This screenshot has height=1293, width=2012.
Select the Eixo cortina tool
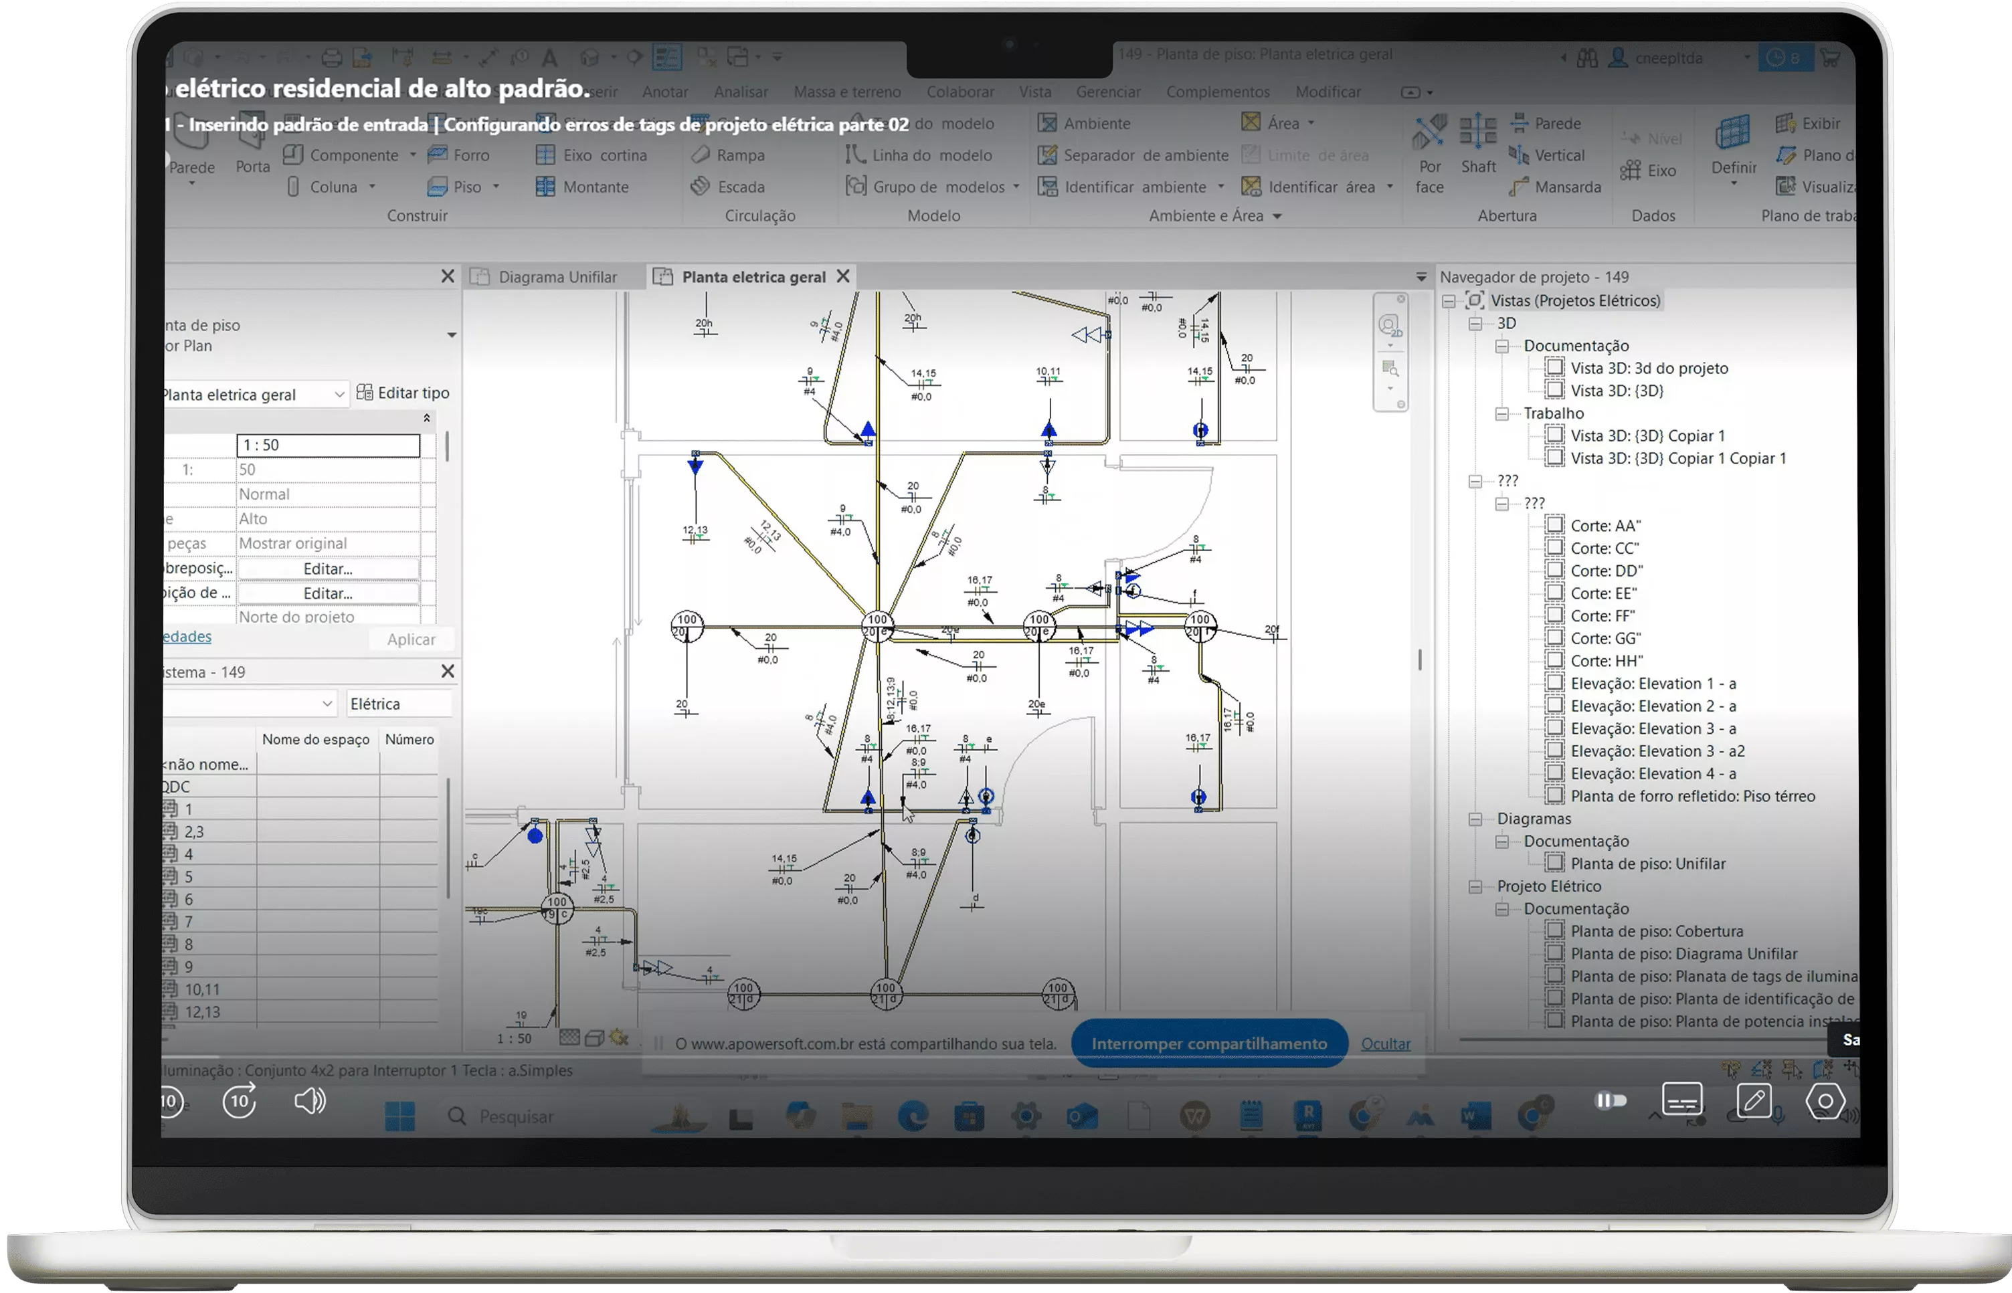pos(592,155)
